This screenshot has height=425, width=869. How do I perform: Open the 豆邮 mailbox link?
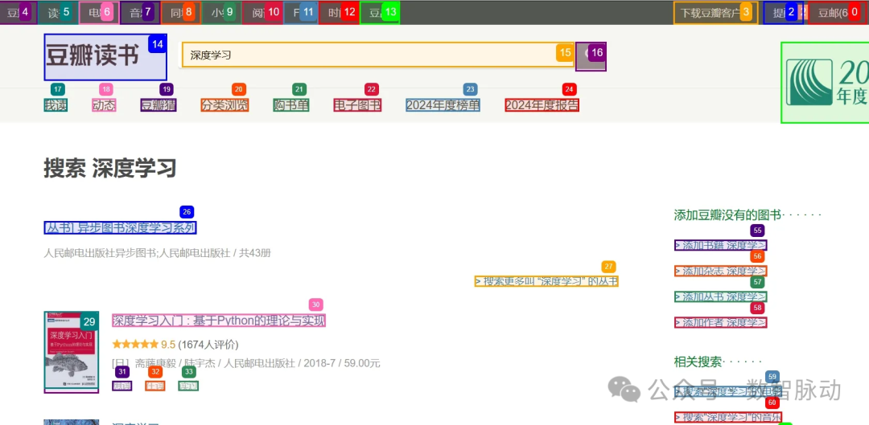coord(836,13)
